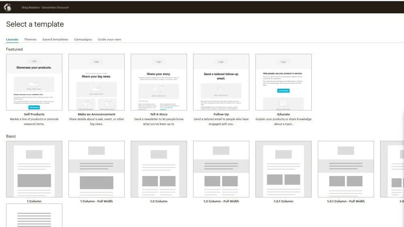Click the Tell A Story title text
This screenshot has height=227, width=404.
pos(159,114)
